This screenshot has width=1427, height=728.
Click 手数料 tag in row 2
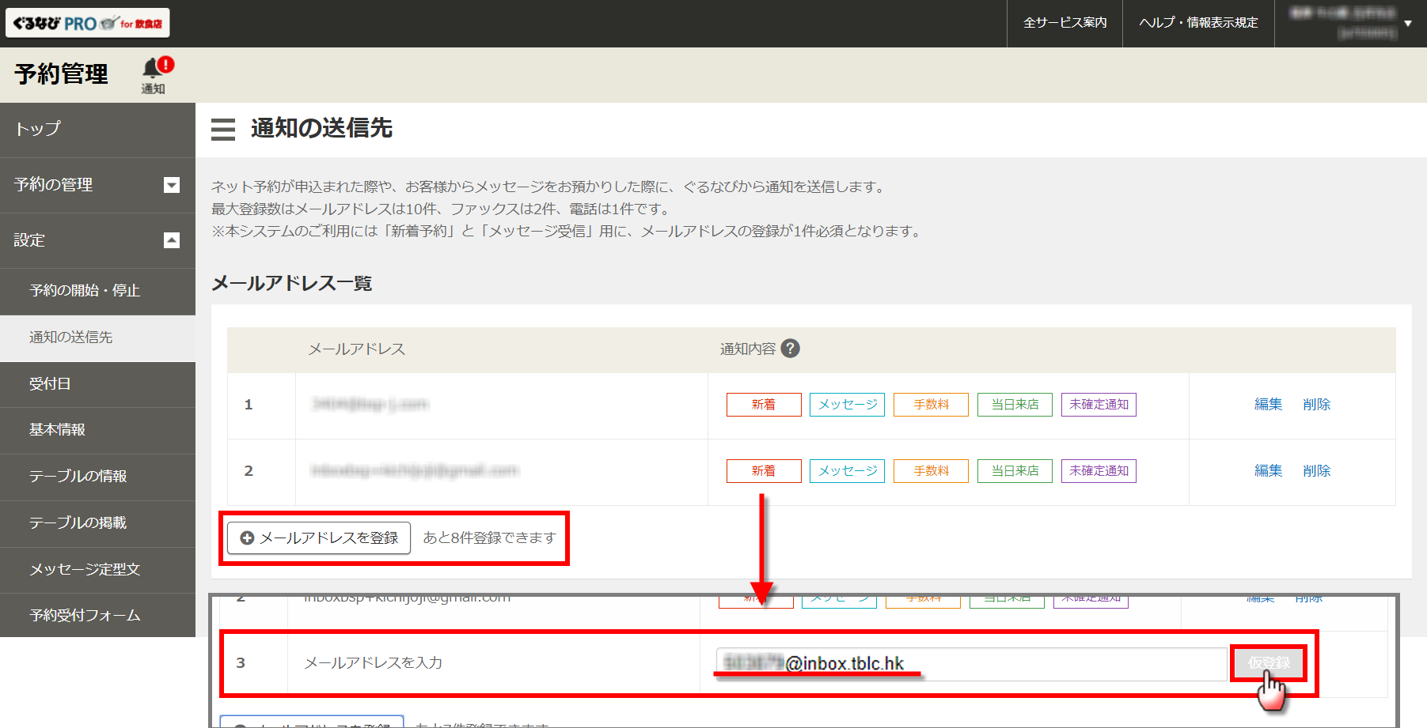pyautogui.click(x=931, y=471)
